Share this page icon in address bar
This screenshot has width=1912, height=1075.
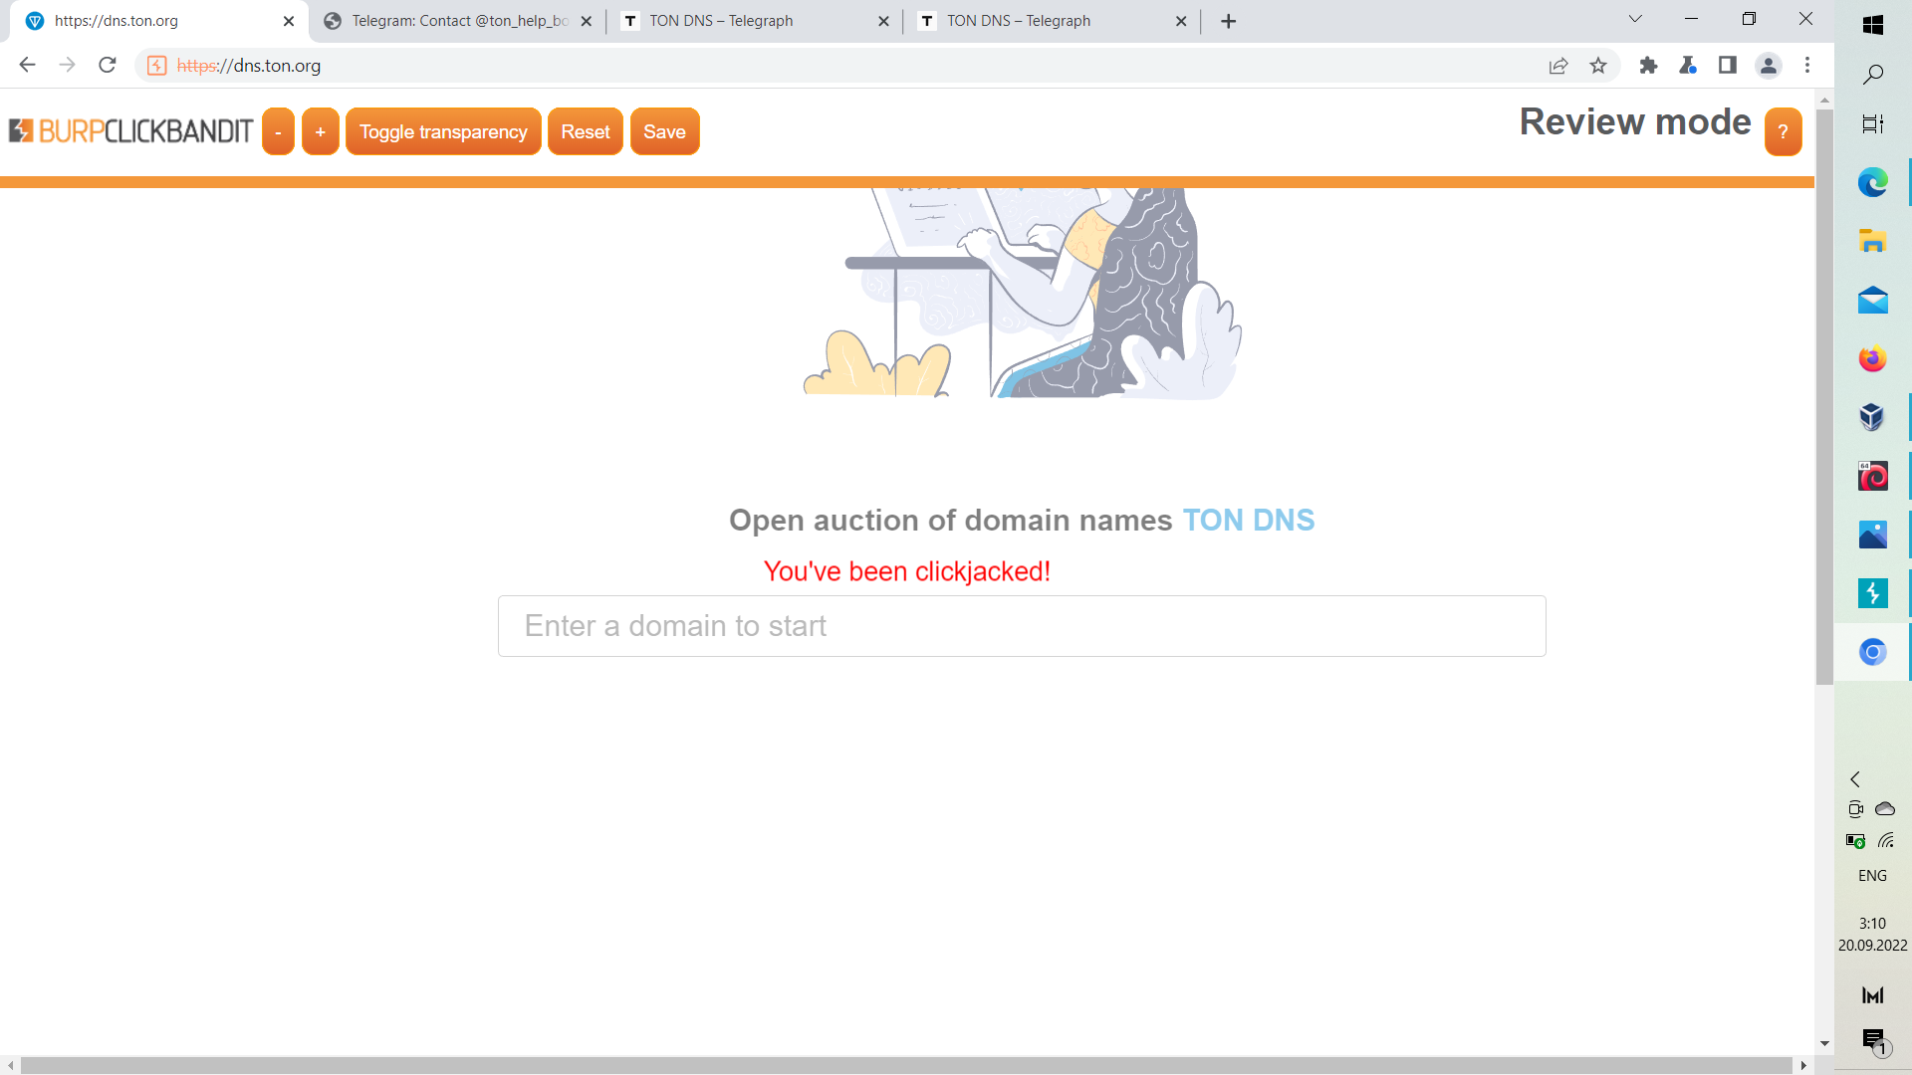1558,66
